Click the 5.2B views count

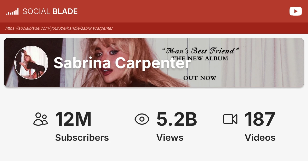[x=177, y=119]
